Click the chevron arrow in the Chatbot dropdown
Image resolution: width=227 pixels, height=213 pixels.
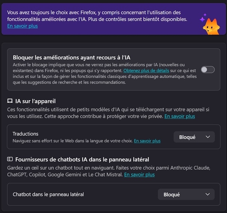tap(207, 194)
